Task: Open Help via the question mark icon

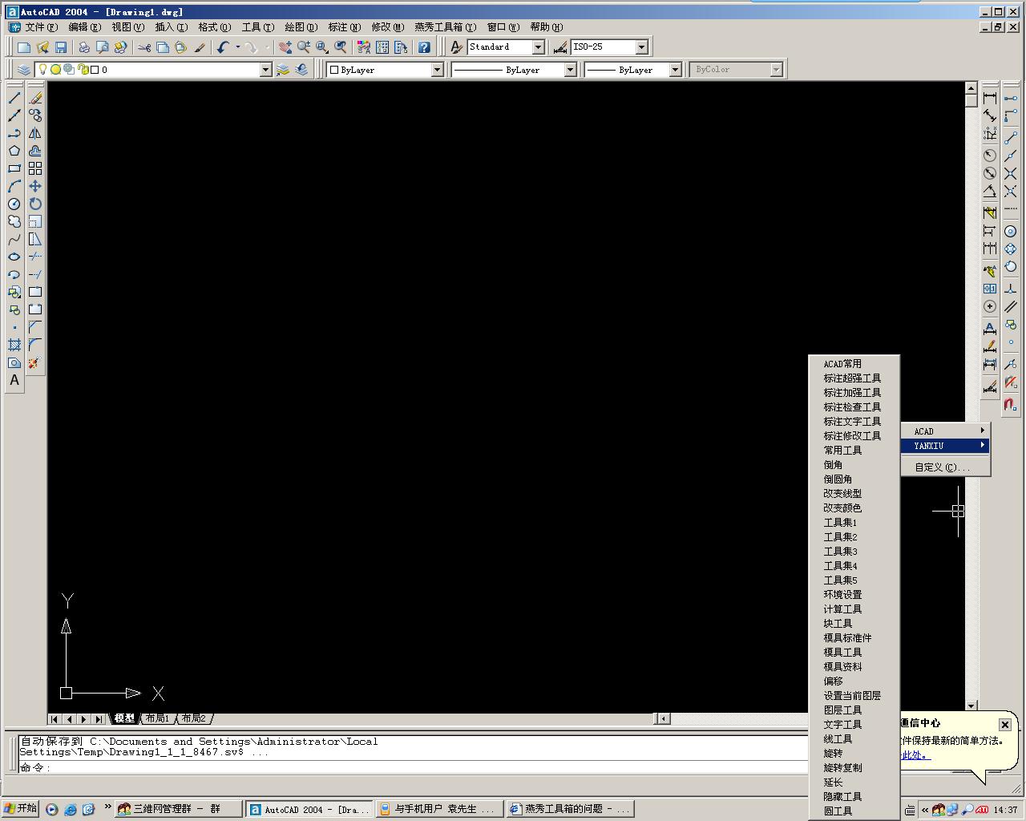Action: 424,47
